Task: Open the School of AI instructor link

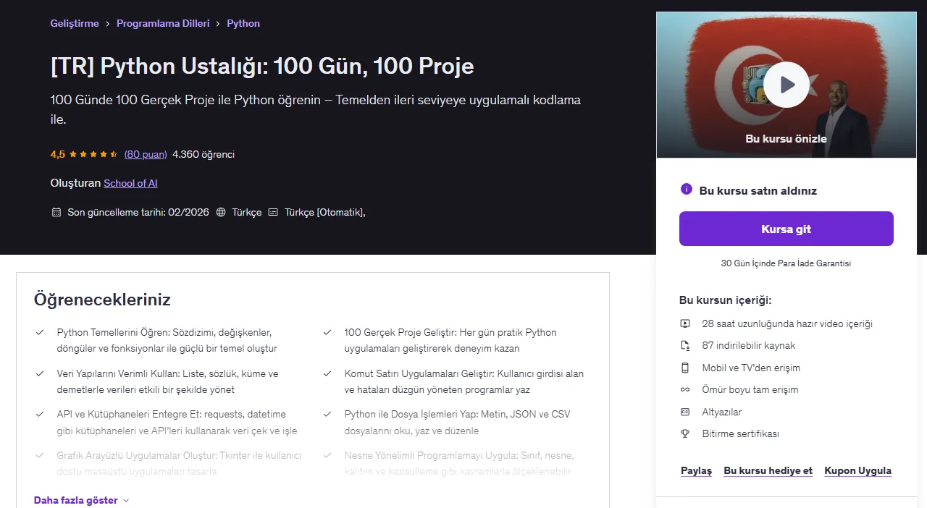Action: (130, 183)
